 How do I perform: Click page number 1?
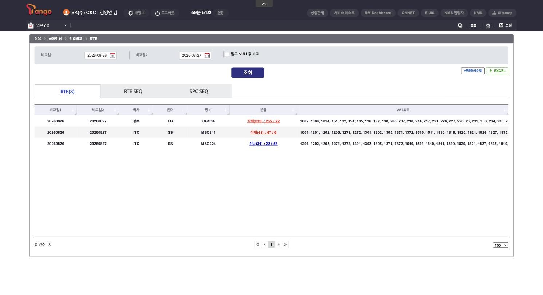tap(271, 245)
